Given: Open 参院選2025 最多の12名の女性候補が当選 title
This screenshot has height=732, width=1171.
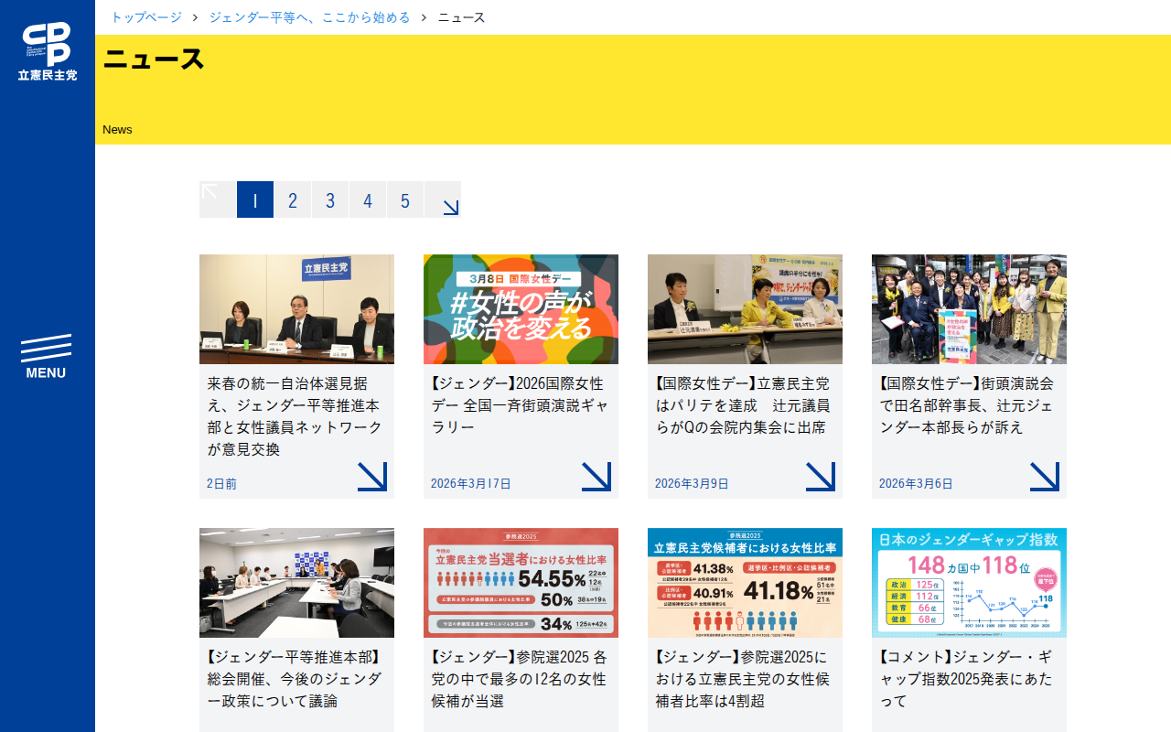Looking at the screenshot, I should 518,679.
